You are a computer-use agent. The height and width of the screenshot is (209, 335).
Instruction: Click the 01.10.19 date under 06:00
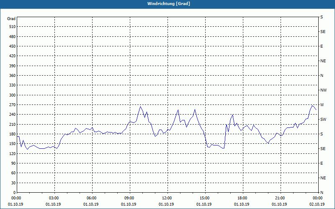[x=91, y=204]
